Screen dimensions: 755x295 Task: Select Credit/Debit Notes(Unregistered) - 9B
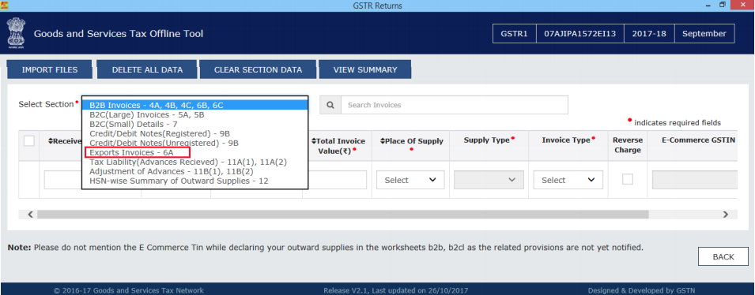(195, 143)
